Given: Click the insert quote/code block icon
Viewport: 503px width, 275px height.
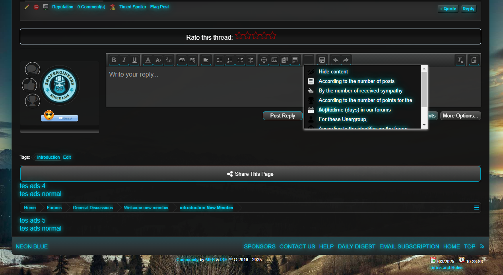Looking at the screenshot, I should click(x=295, y=60).
